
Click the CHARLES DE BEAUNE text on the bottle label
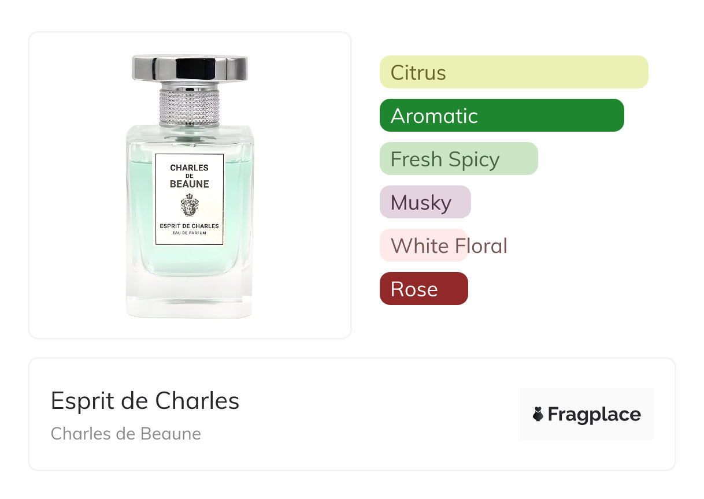click(189, 176)
